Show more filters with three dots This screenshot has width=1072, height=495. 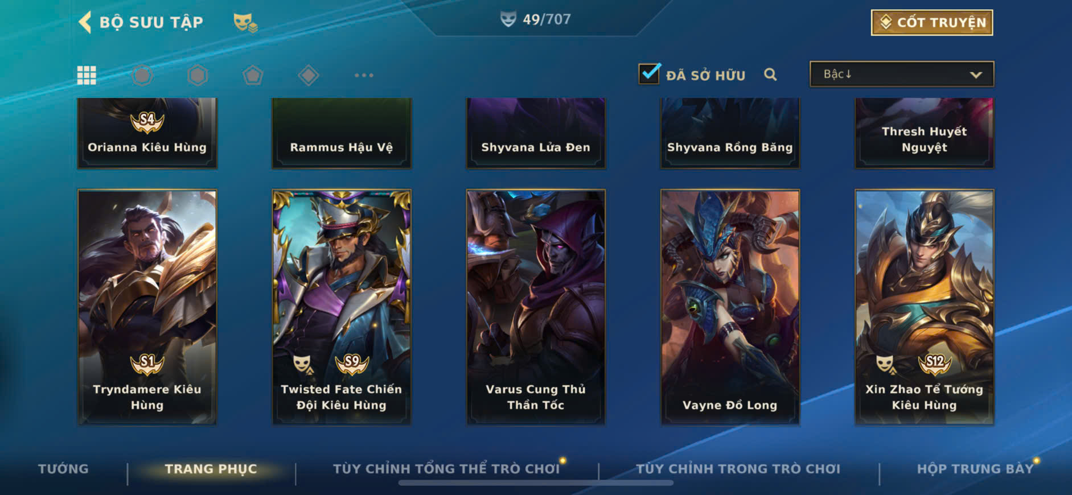point(364,75)
